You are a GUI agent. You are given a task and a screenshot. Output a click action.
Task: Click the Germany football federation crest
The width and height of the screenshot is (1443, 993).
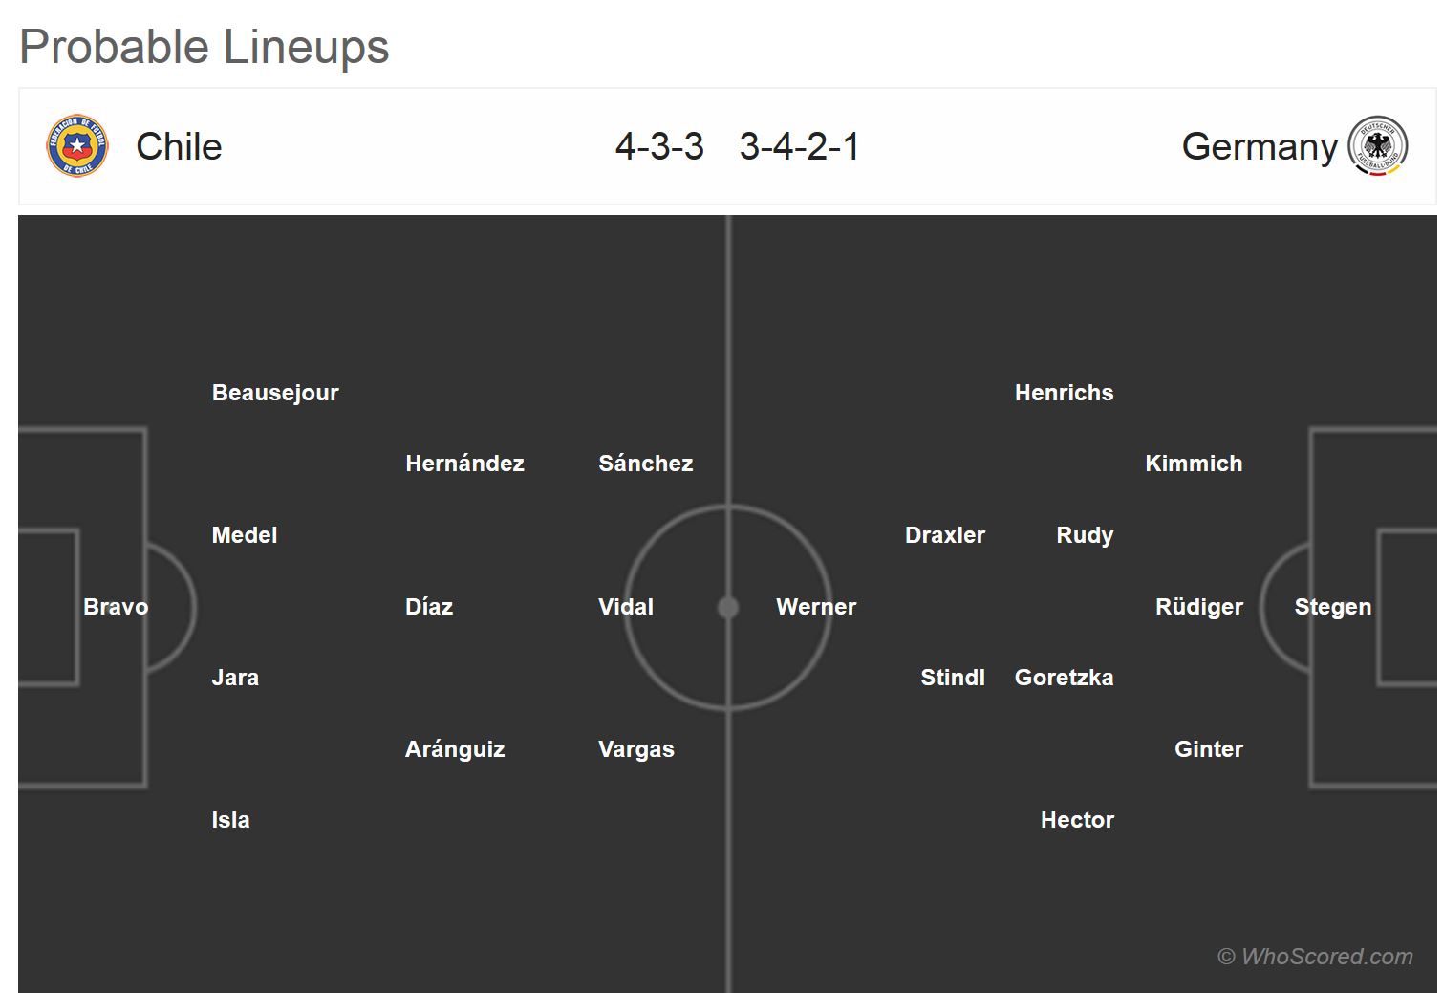[x=1377, y=146]
